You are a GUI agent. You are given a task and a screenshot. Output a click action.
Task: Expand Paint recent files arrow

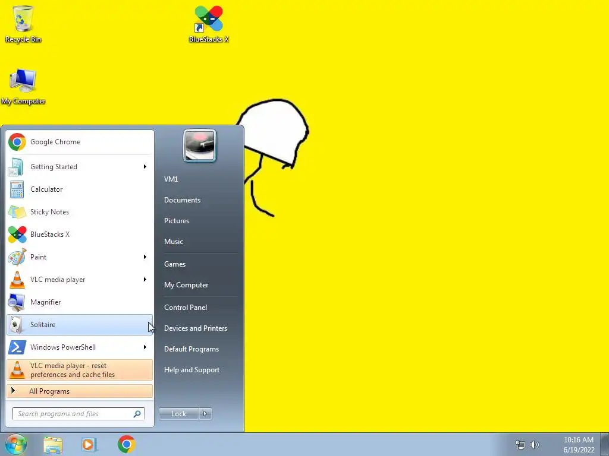[x=145, y=257]
